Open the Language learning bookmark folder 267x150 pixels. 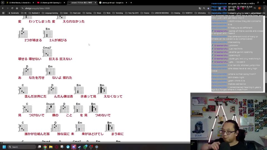50,13
